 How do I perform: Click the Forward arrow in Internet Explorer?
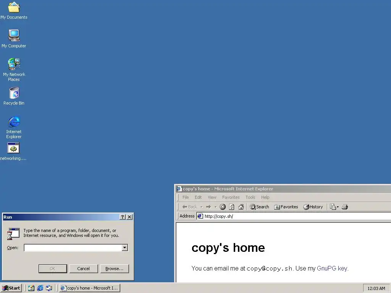click(x=208, y=207)
